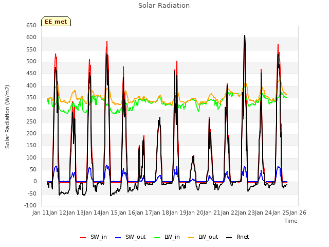Click the 200 y-axis tick label

click(x=31, y=134)
